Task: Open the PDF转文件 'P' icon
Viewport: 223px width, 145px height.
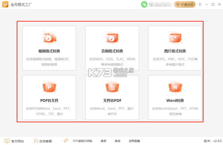Action: 49,87
